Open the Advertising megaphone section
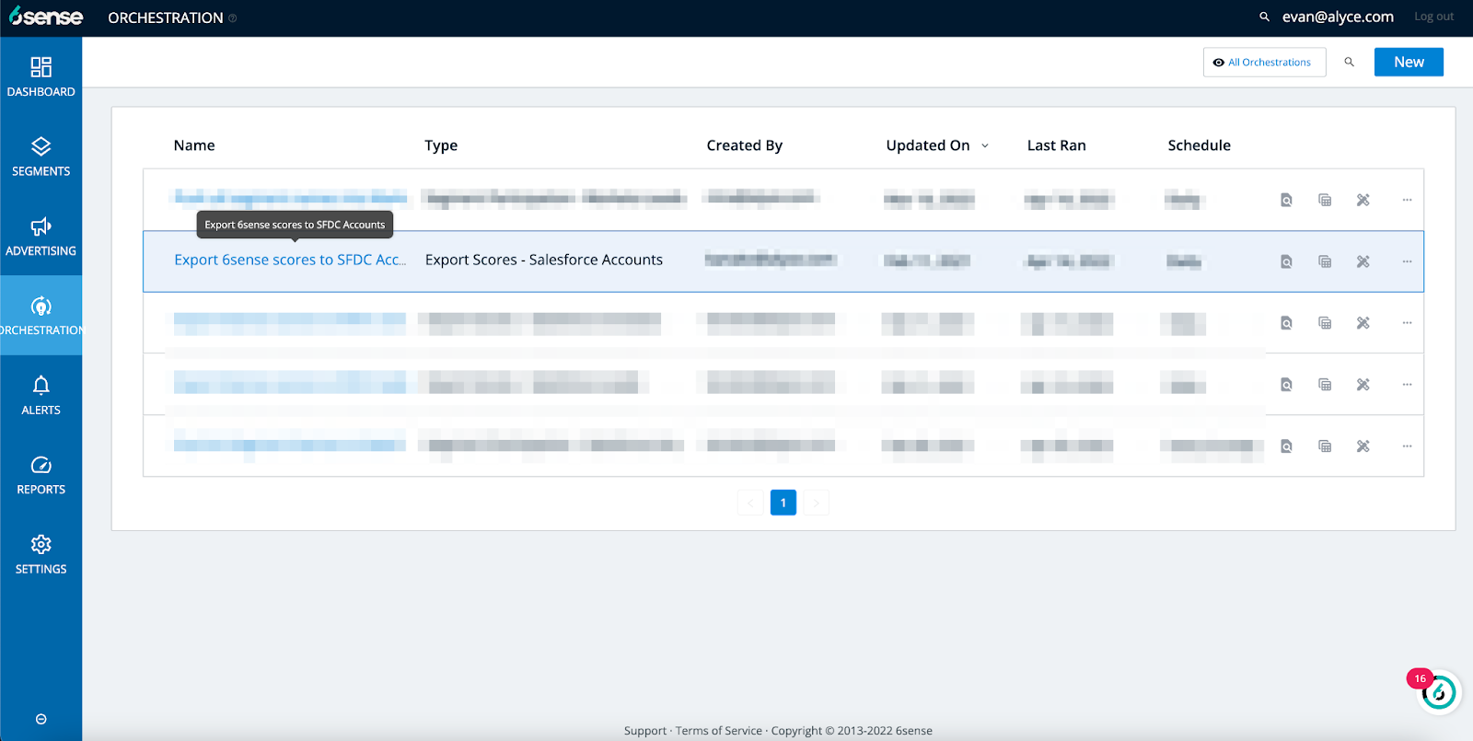This screenshot has width=1473, height=741. tap(41, 237)
